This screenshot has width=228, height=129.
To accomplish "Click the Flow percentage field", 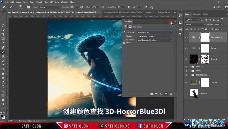I will tap(94, 7).
